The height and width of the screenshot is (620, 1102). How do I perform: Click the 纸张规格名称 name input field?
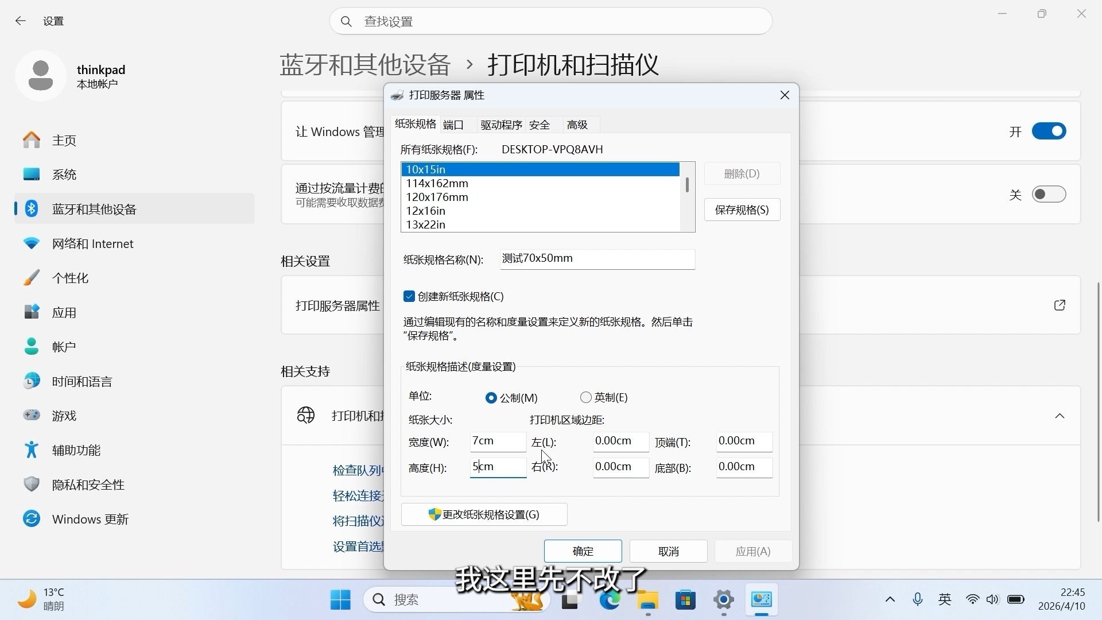coord(597,259)
